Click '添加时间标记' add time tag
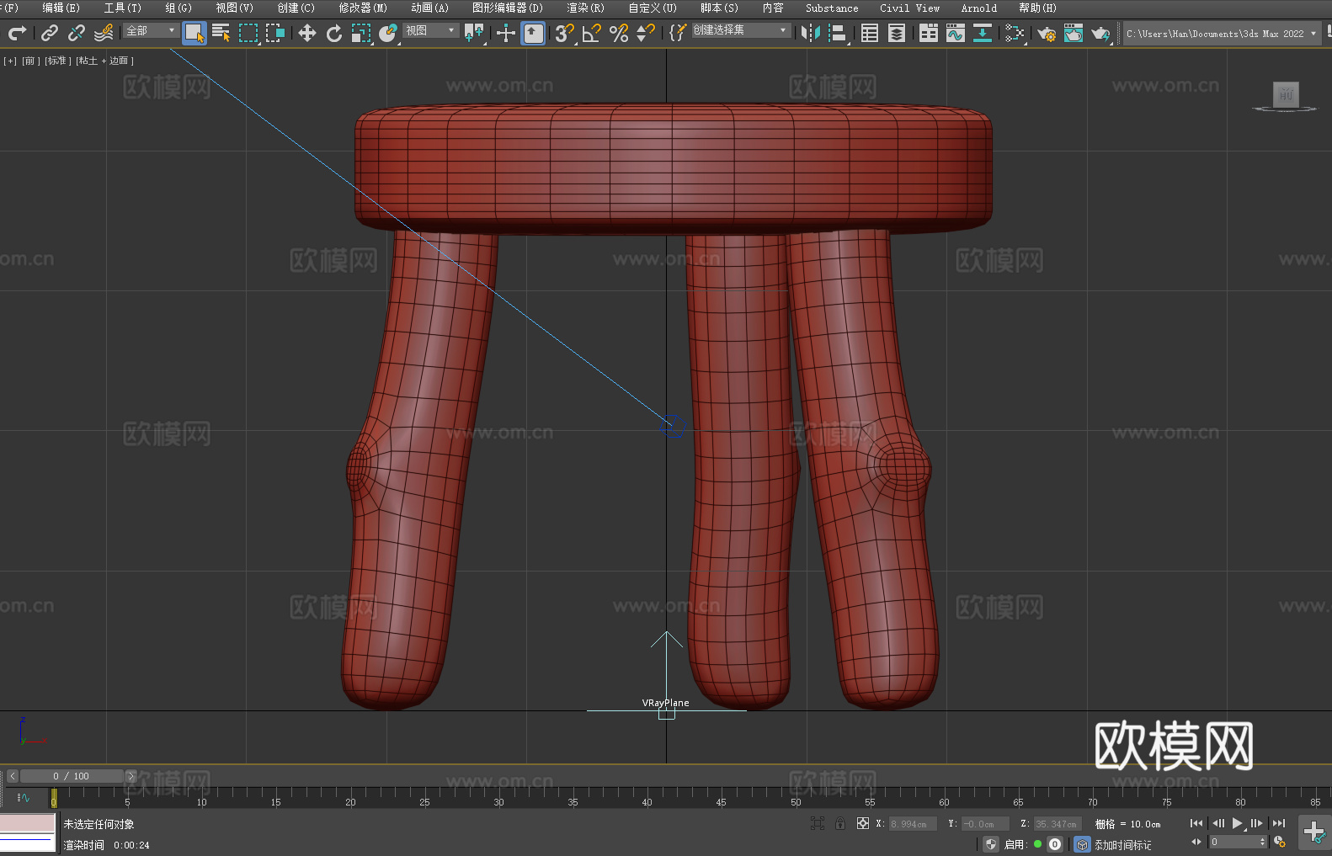The image size is (1332, 856). coord(1122,844)
